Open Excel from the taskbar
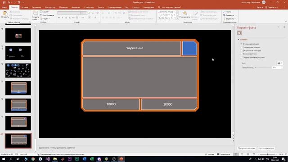Screen dimensions: 288x162 [x=92, y=159]
